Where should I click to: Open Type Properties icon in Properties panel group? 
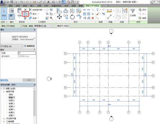tap(12, 11)
